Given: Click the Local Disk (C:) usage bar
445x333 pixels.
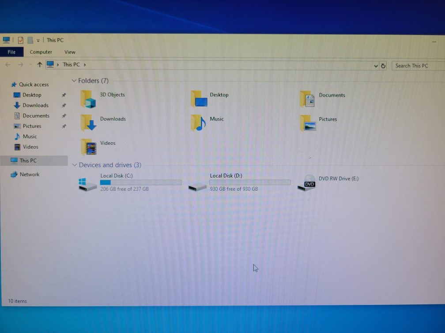Looking at the screenshot, I should (141, 182).
